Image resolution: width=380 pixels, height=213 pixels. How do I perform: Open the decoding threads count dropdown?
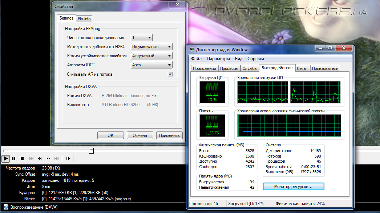click(x=142, y=38)
